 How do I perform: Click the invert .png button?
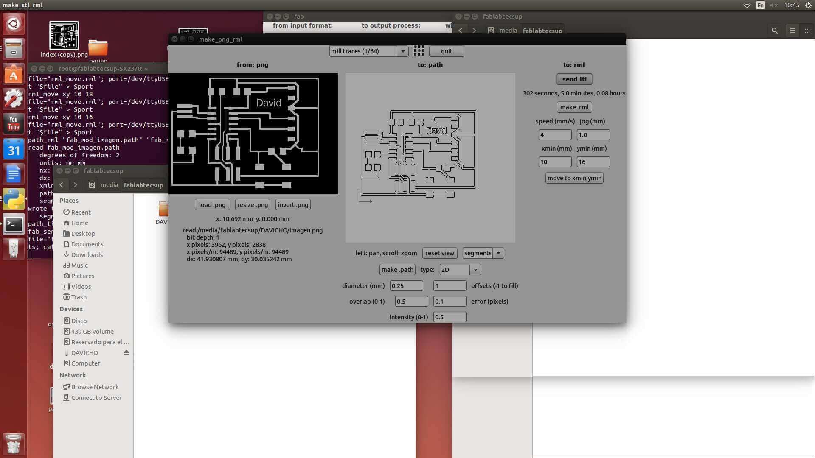(x=293, y=205)
